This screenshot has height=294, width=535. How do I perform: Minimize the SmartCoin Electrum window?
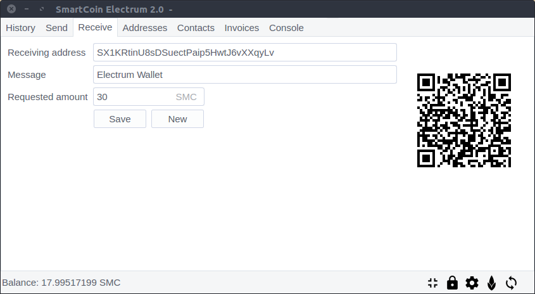pyautogui.click(x=27, y=9)
